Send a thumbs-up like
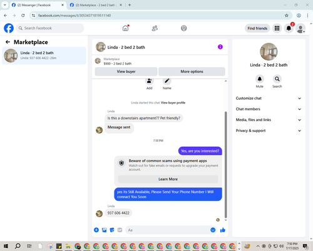The width and height of the screenshot is (313, 251). click(223, 230)
